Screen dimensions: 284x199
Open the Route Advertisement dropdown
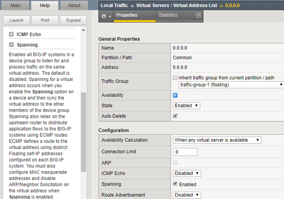(x=187, y=195)
